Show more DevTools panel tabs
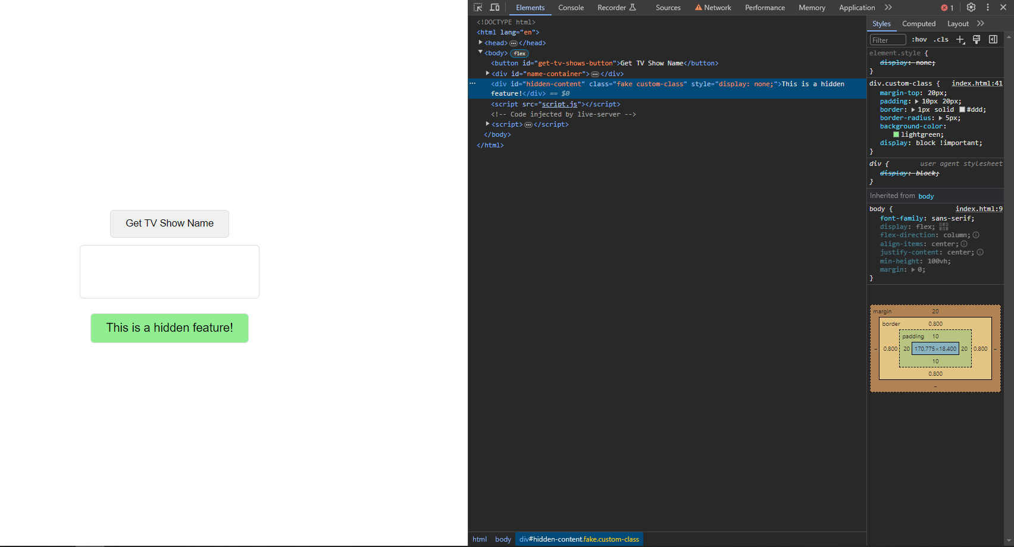The width and height of the screenshot is (1014, 547). point(888,8)
